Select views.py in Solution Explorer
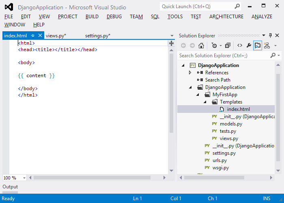This screenshot has height=203, width=284. click(x=229, y=138)
